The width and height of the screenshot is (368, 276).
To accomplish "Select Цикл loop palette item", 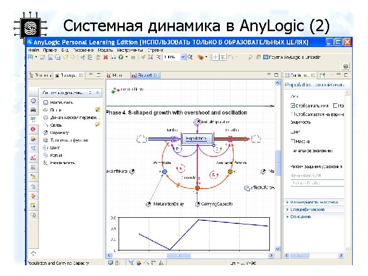I will [52, 148].
